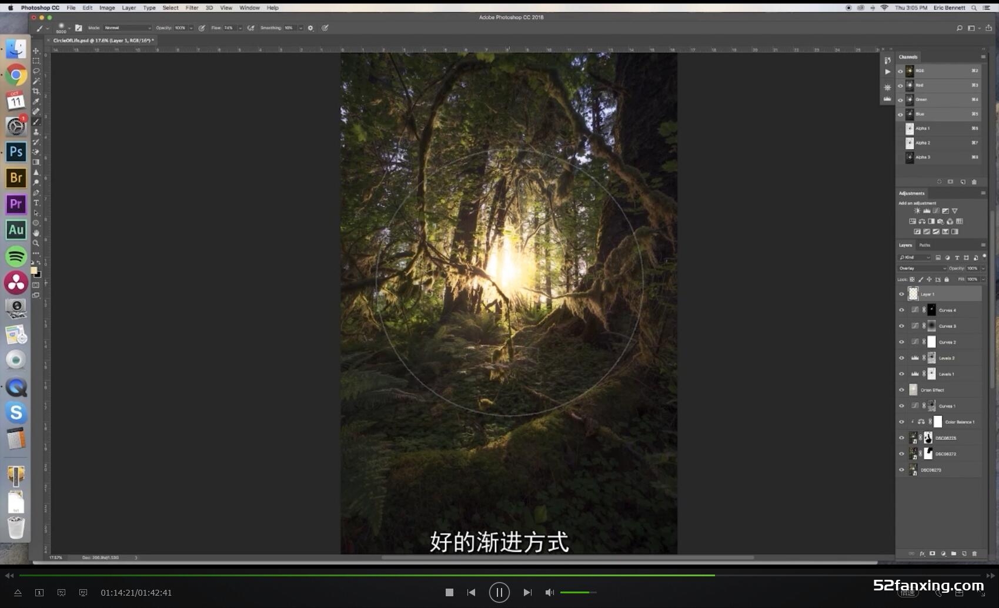
Task: Hide the Blue channel
Action: pyautogui.click(x=900, y=114)
